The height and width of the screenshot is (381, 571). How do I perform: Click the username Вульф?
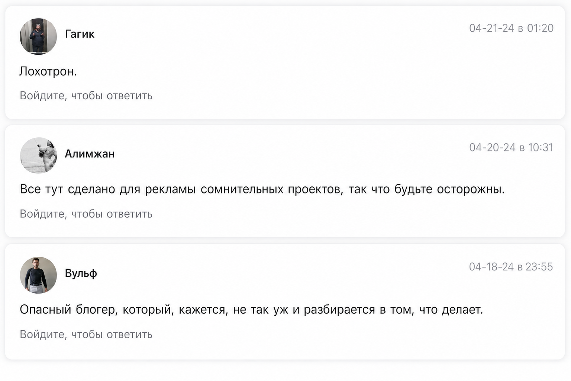click(81, 273)
